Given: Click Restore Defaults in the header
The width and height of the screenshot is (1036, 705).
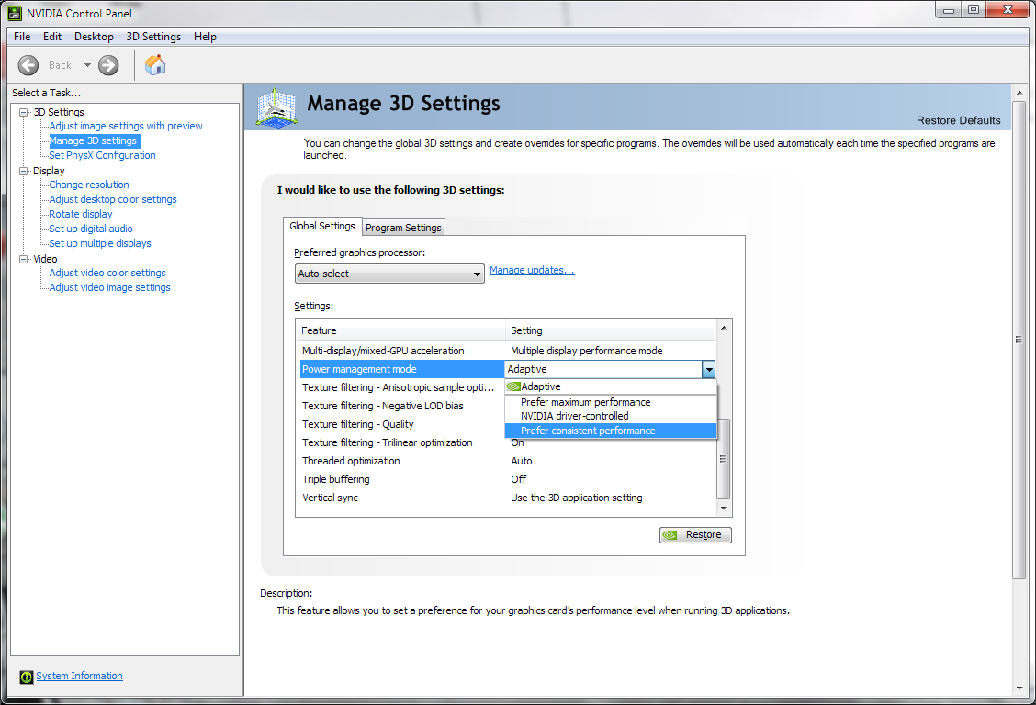Looking at the screenshot, I should pyautogui.click(x=958, y=120).
